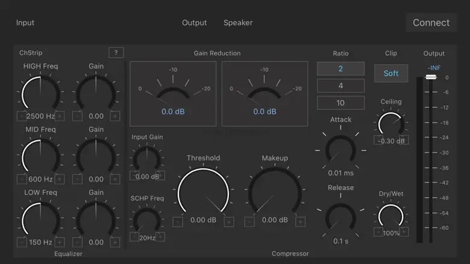
Task: Decrease Makeup gain with minus button
Action: point(249,222)
